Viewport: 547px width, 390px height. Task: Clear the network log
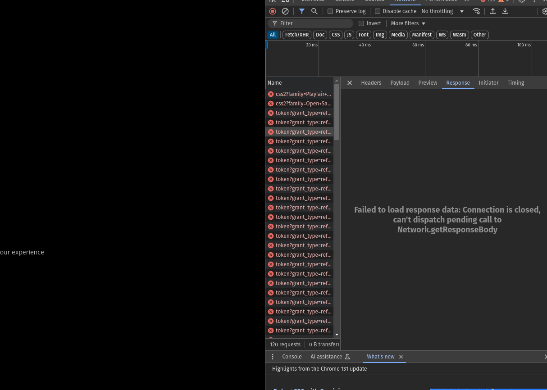(x=285, y=11)
